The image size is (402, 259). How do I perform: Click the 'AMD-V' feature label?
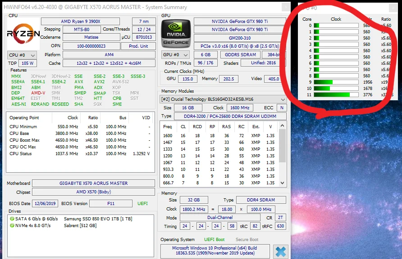pos(38,93)
